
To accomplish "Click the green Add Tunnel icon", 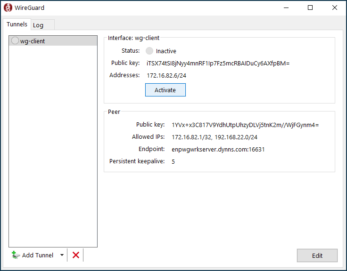I will click(x=16, y=255).
